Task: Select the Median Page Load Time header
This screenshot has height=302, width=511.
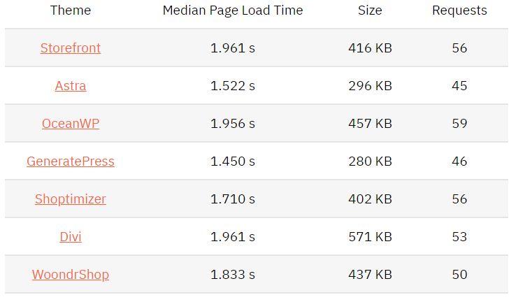Action: [x=233, y=10]
